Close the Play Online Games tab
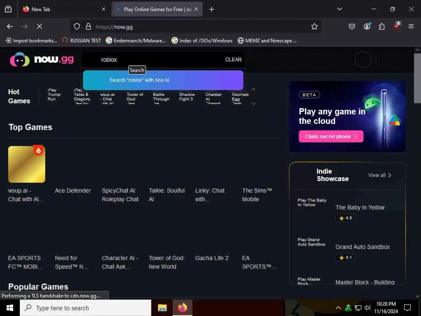 [x=196, y=9]
